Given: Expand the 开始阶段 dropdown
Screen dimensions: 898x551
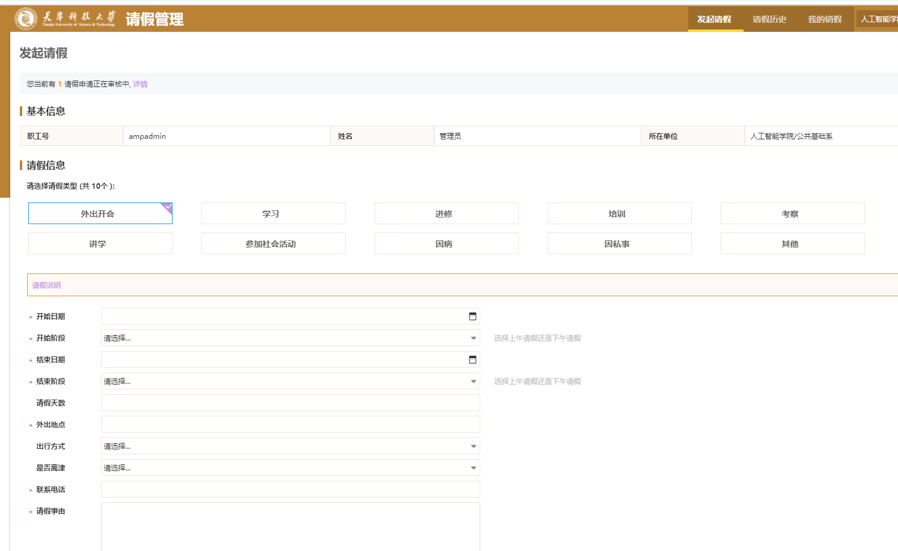Looking at the screenshot, I should (x=290, y=338).
